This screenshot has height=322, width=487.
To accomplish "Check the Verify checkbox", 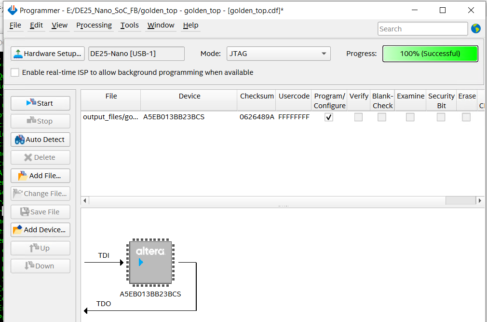I will [358, 117].
